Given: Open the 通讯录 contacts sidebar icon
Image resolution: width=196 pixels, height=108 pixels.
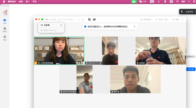Looking at the screenshot, I should [x=5, y=30].
